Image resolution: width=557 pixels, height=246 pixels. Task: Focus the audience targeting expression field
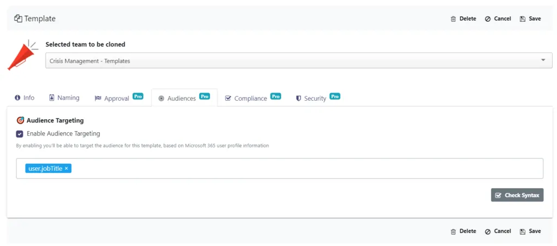pyautogui.click(x=280, y=169)
